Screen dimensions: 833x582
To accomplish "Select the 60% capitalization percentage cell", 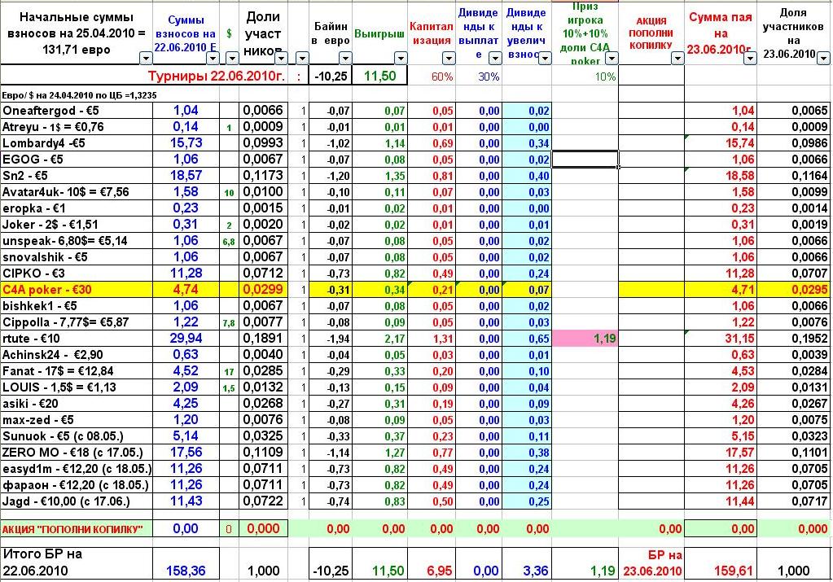I will click(x=432, y=77).
